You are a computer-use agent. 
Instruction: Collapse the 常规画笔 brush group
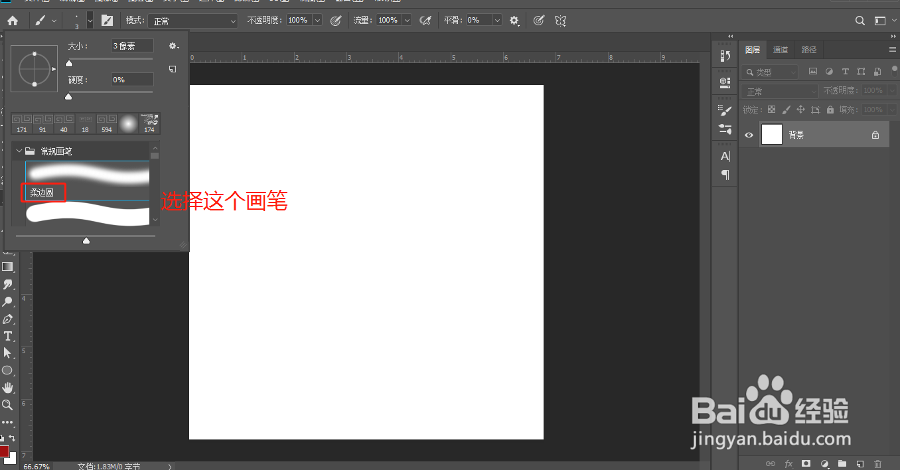[19, 151]
